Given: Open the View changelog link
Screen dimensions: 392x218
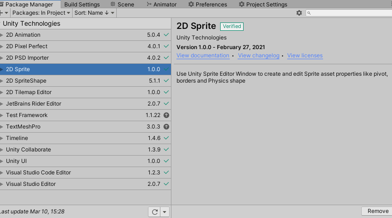Looking at the screenshot, I should [x=258, y=56].
